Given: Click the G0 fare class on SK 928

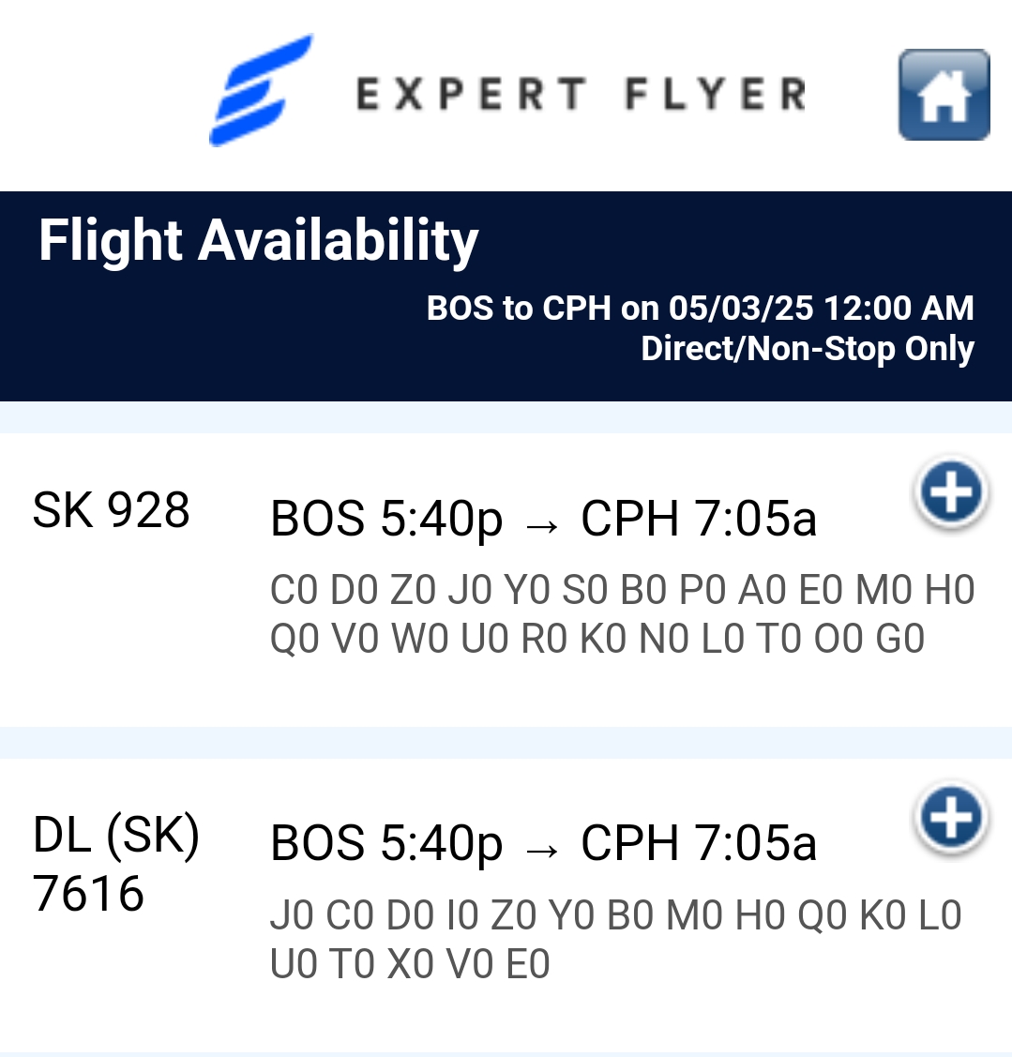Looking at the screenshot, I should (x=899, y=639).
